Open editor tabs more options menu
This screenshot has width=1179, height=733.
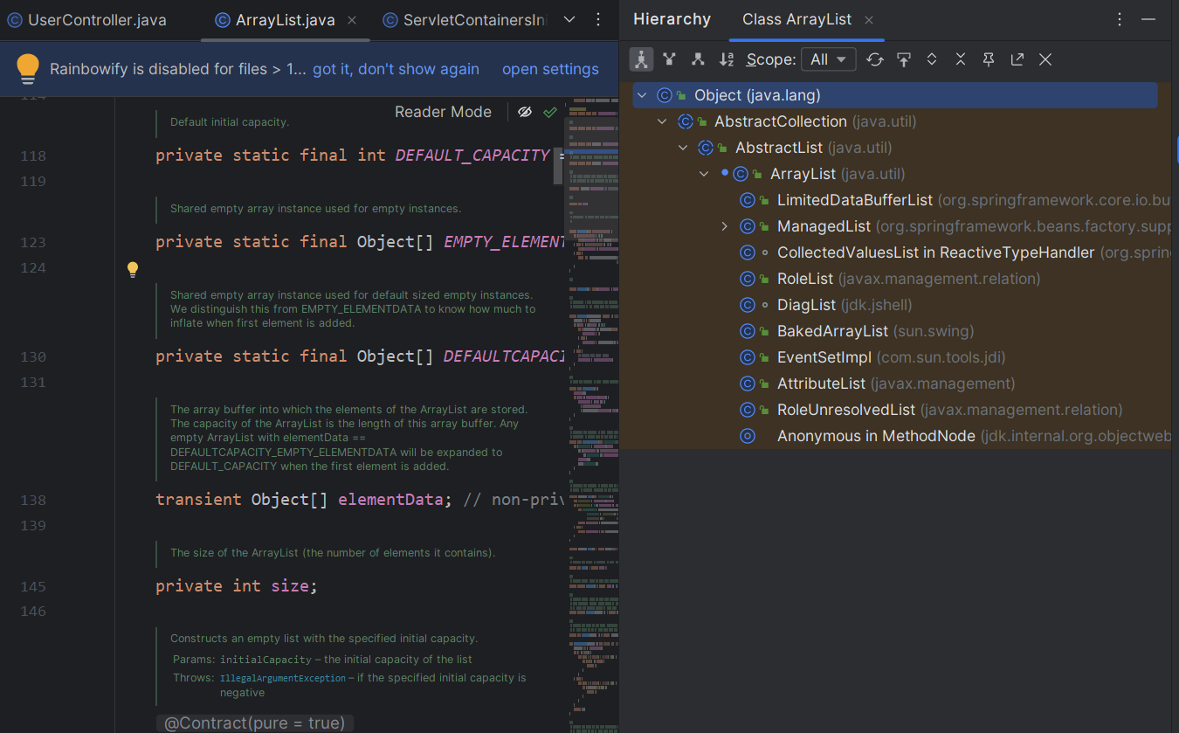(598, 19)
